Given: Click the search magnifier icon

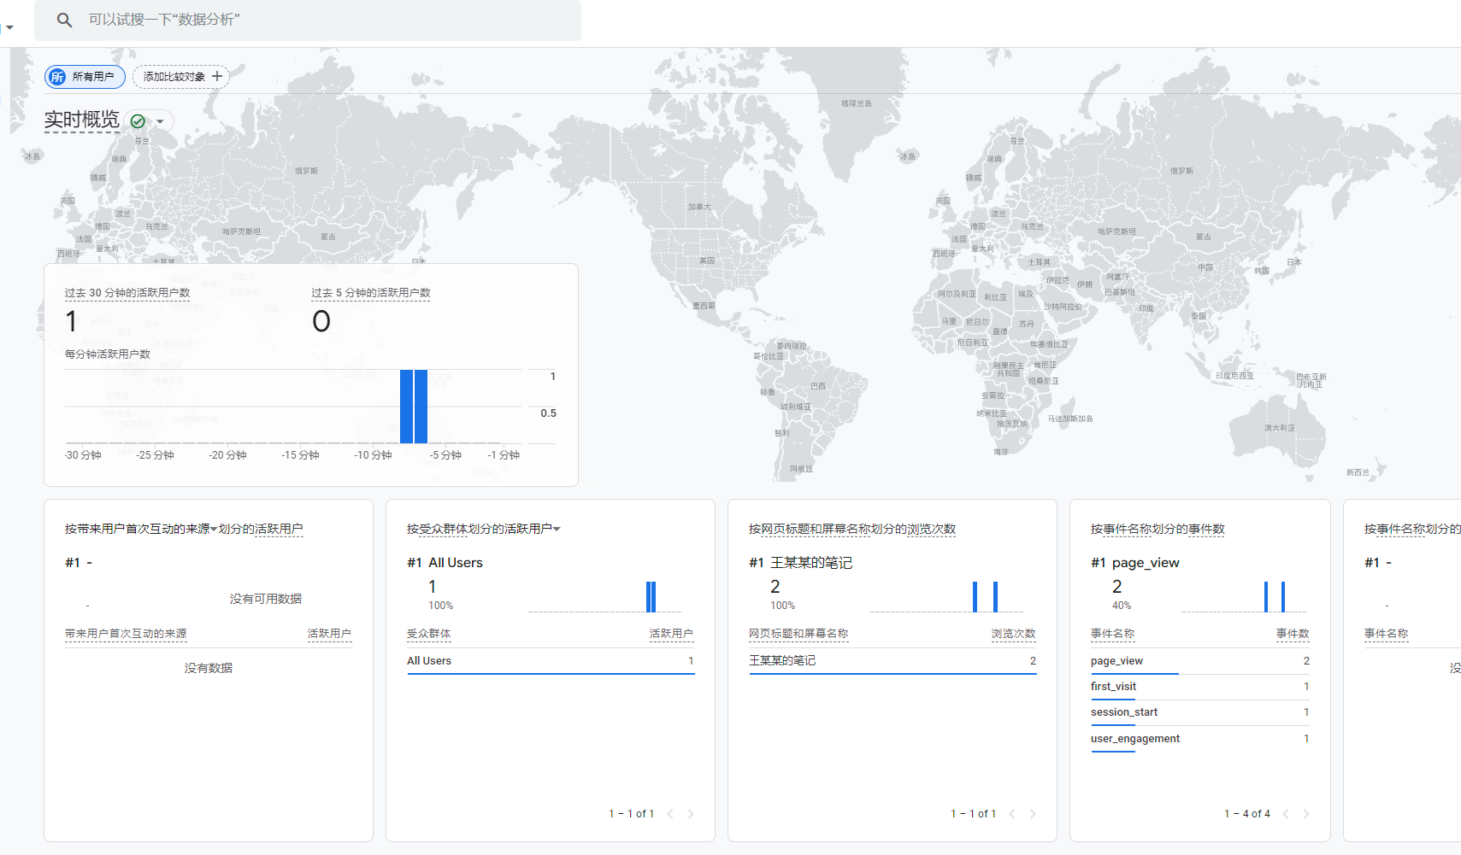Looking at the screenshot, I should (x=64, y=20).
